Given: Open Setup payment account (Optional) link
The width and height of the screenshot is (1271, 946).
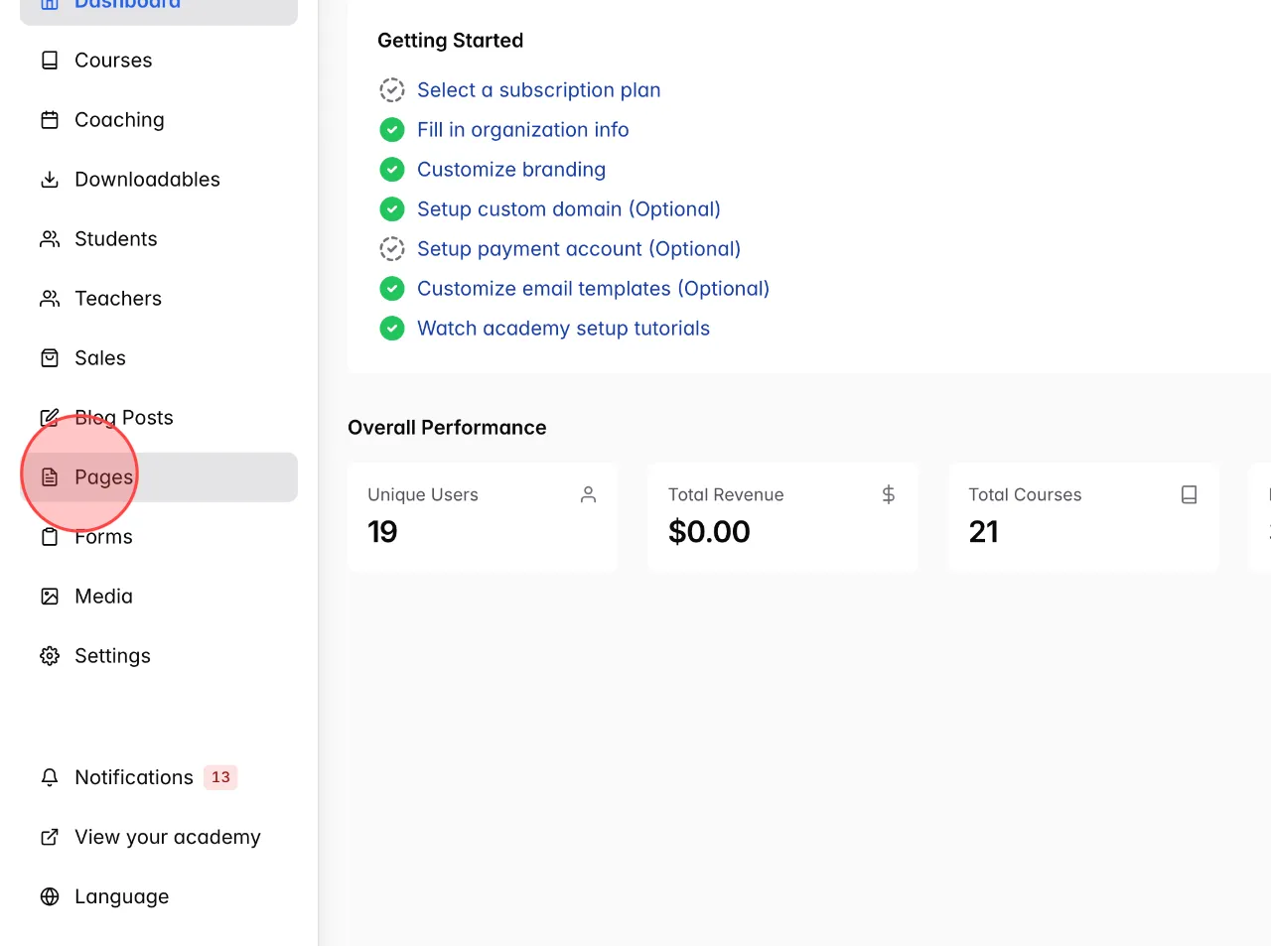Looking at the screenshot, I should point(579,249).
